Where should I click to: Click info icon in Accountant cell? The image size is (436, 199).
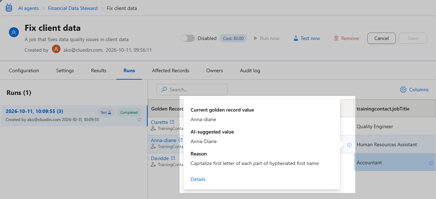pos(431,163)
